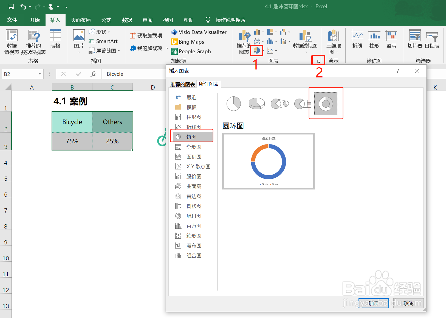Screen dimensions: 446x318
Task: Select Recent in chart type list
Action: tap(191, 97)
